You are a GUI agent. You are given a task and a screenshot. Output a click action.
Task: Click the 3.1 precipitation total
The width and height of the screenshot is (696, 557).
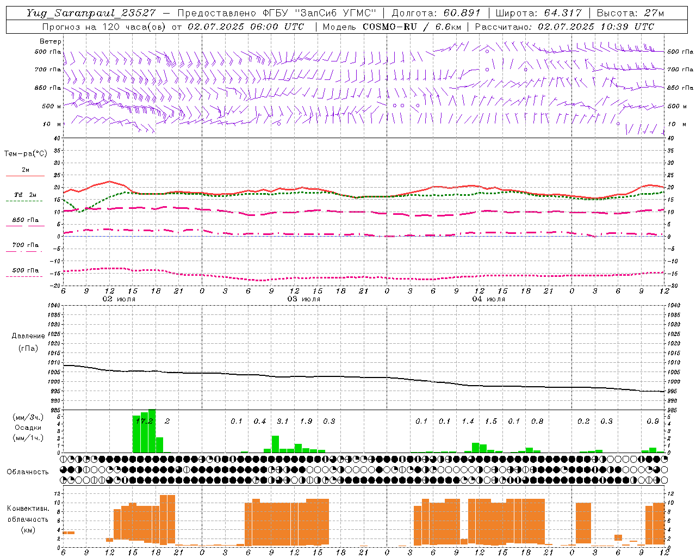(x=283, y=421)
